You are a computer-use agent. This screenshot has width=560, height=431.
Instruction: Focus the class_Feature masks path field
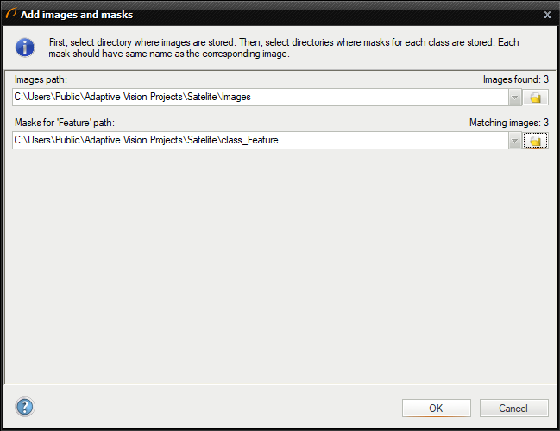259,141
